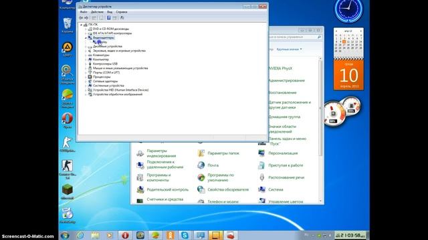This screenshot has height=240, width=428.
Task: Open the Odnoklassniki taskbar icon
Action: [171, 235]
